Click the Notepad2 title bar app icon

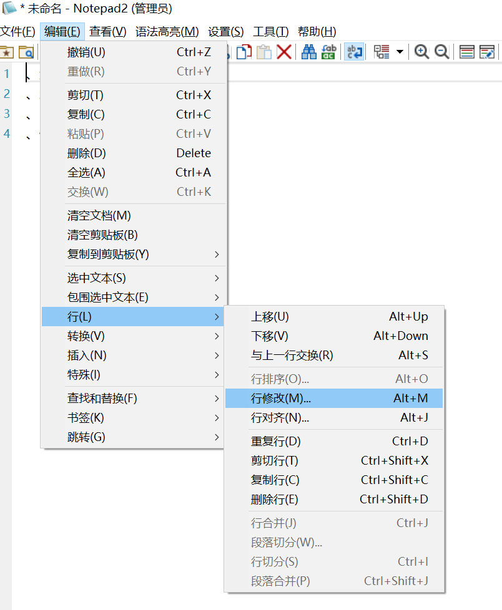pos(9,7)
